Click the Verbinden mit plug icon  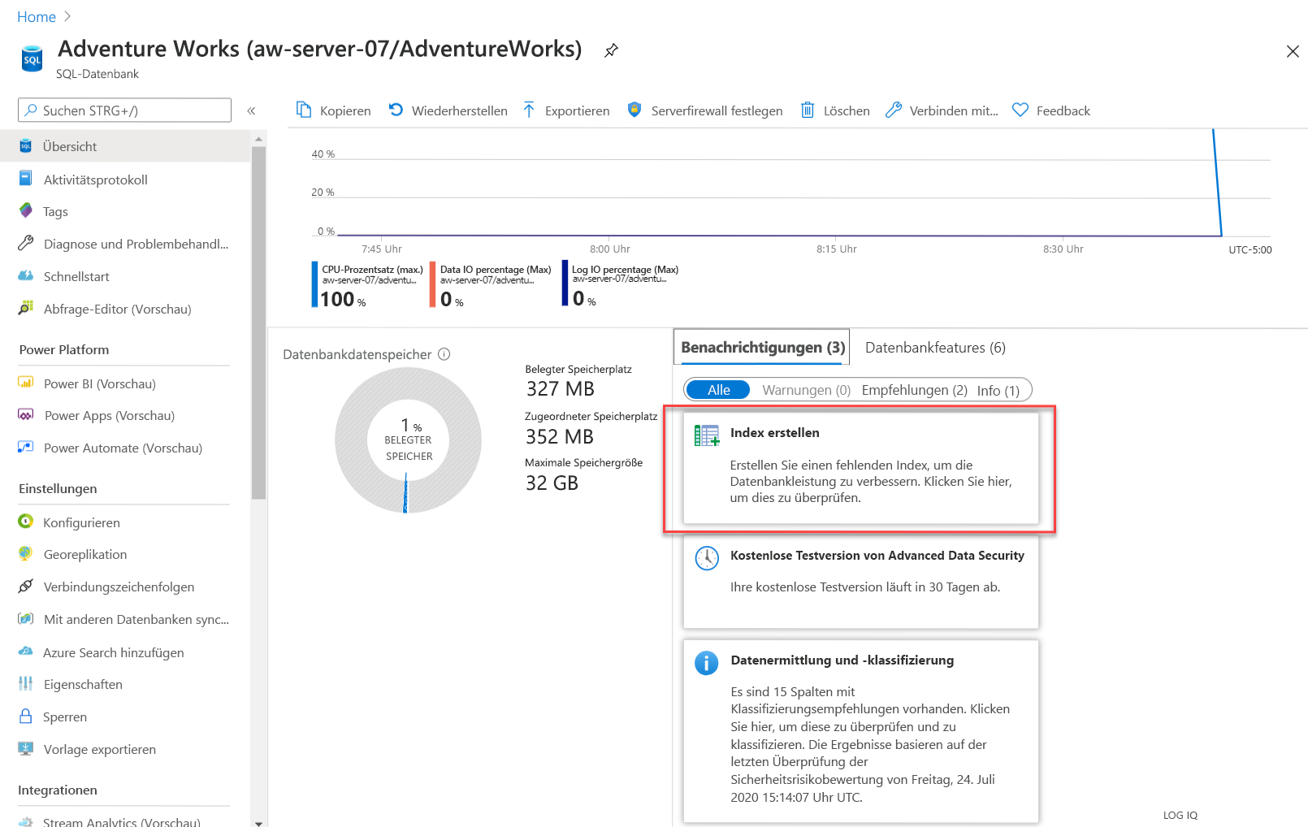894,110
